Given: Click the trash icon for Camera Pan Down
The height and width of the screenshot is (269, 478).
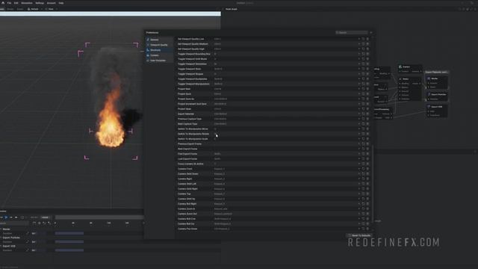Looking at the screenshot, I should [x=367, y=229].
